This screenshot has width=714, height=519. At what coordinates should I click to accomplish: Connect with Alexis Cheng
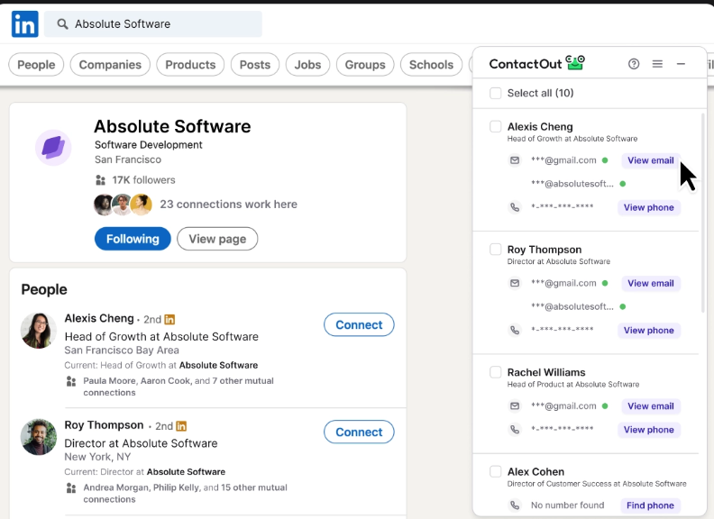pyautogui.click(x=360, y=324)
